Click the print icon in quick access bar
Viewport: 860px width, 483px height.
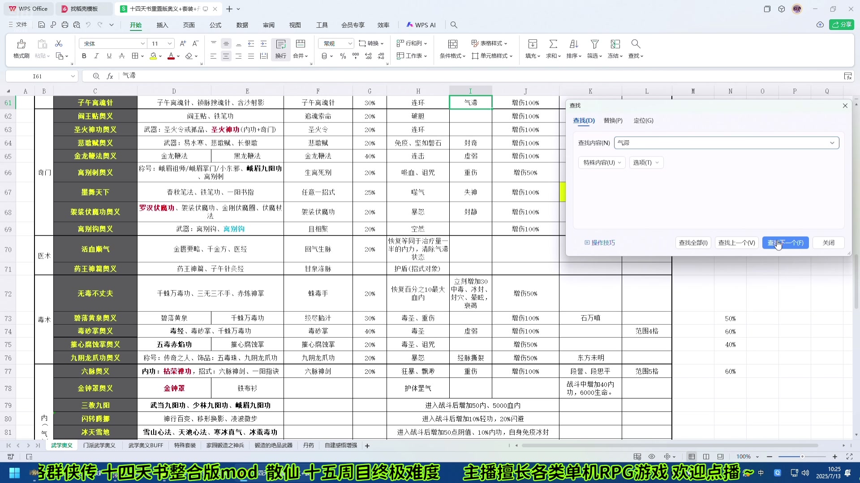click(x=65, y=25)
